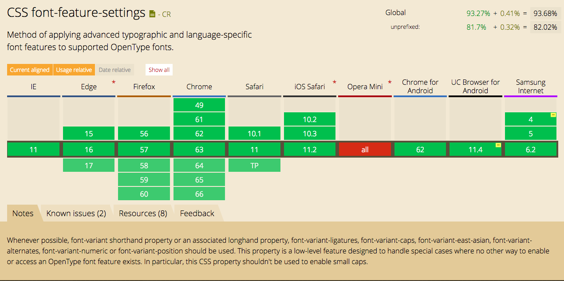Image resolution: width=564 pixels, height=281 pixels.
Task: Switch to Usage relative view
Action: click(x=74, y=70)
